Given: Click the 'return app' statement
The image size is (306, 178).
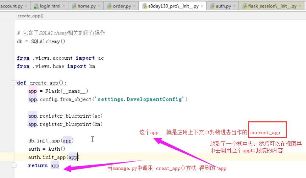Looking at the screenshot, I should pyautogui.click(x=44, y=166).
